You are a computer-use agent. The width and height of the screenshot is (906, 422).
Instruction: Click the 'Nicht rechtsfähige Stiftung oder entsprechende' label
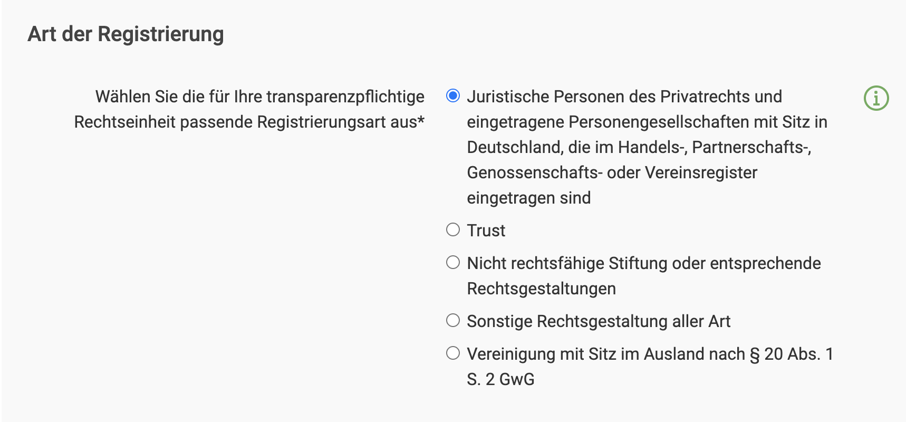tap(643, 263)
